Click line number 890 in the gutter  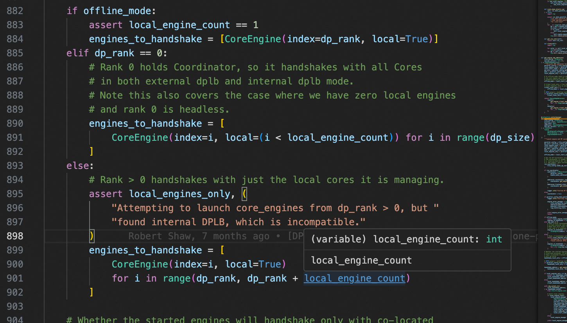pyautogui.click(x=15, y=123)
